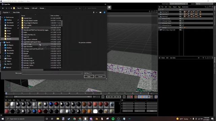Select Network in navigation pane
The image size is (216, 121).
[x=8, y=68]
